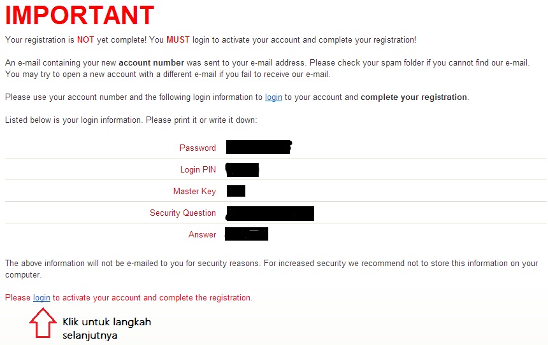Screen dimensions: 548x345
Task: Click the blacked-out Login PIN value
Action: (242, 169)
